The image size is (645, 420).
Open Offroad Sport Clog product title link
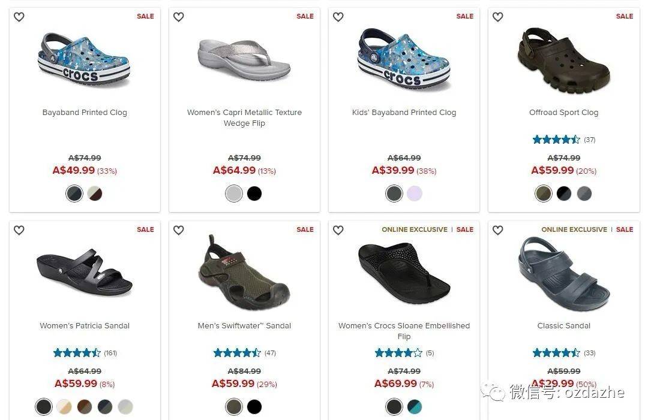point(563,113)
